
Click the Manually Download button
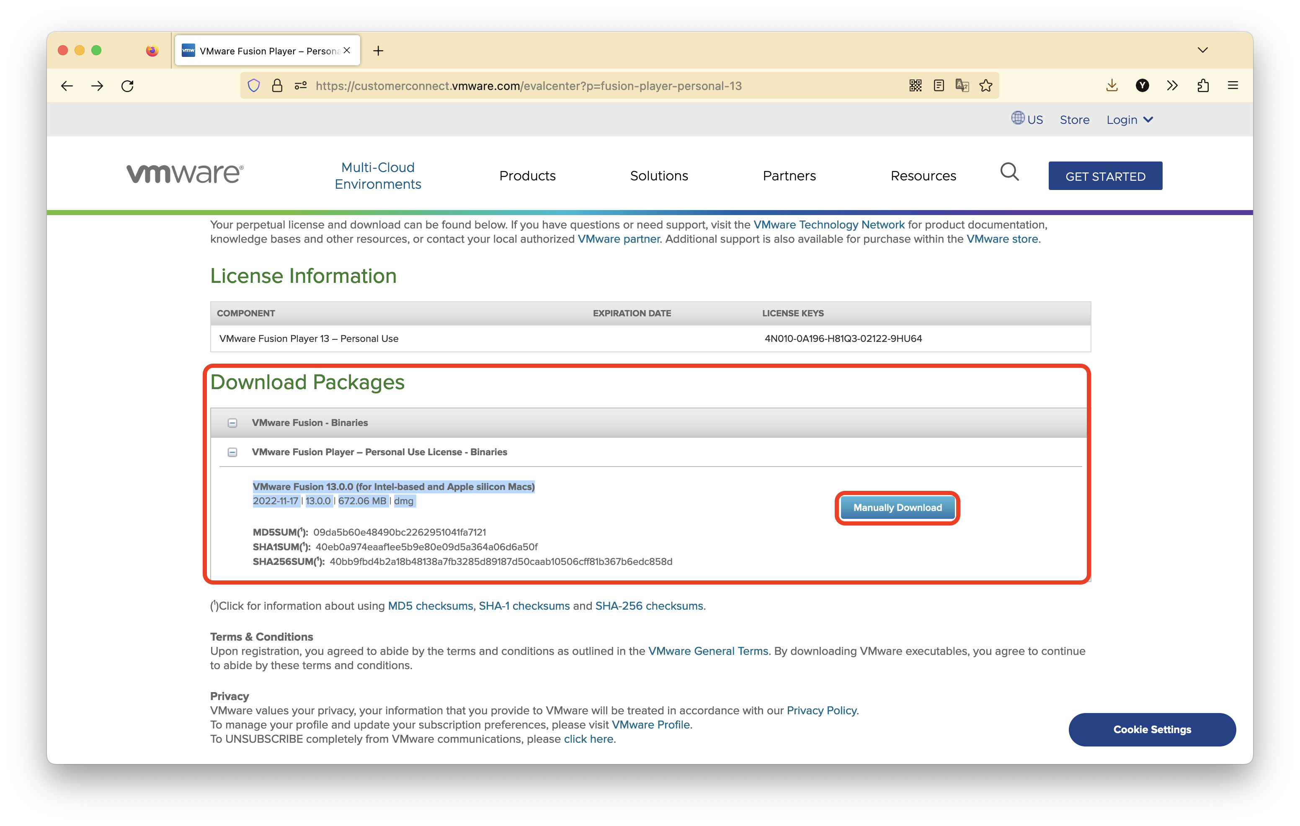(897, 508)
